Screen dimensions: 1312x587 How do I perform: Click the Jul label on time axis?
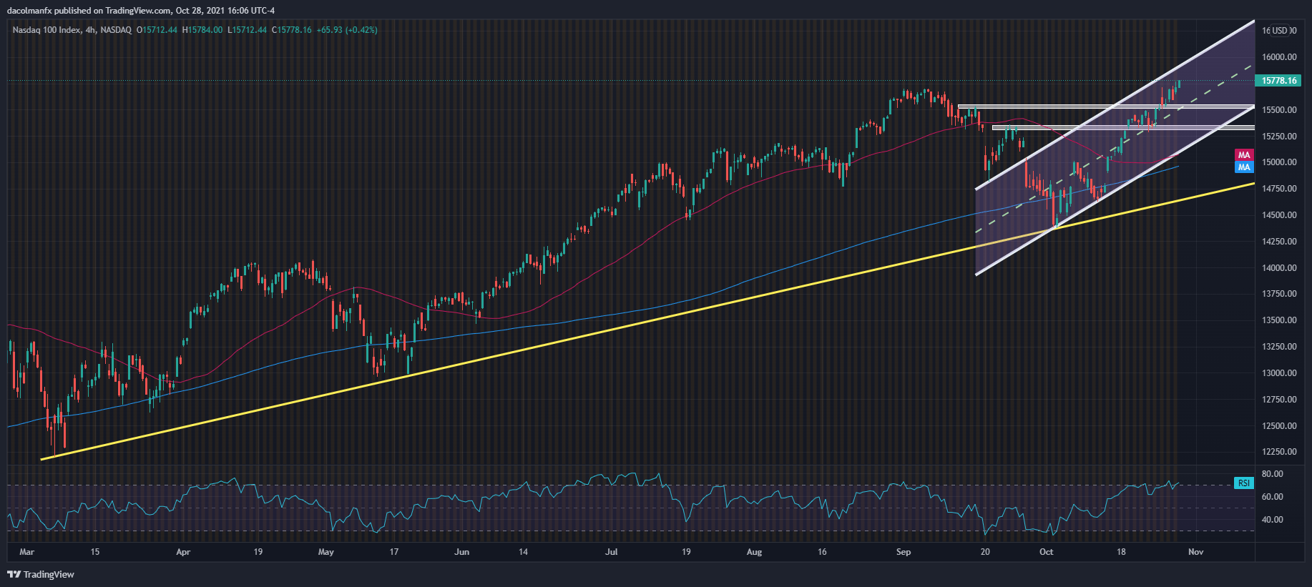[x=611, y=552]
